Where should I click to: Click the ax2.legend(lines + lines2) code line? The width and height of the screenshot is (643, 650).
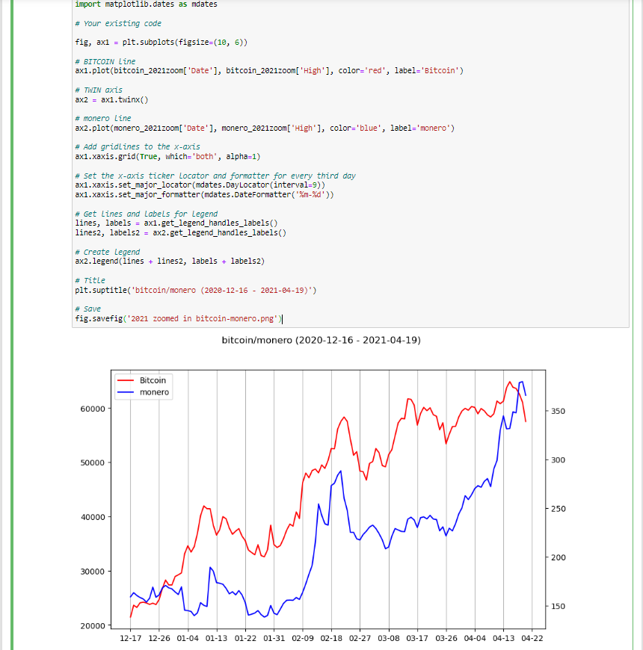coord(170,261)
